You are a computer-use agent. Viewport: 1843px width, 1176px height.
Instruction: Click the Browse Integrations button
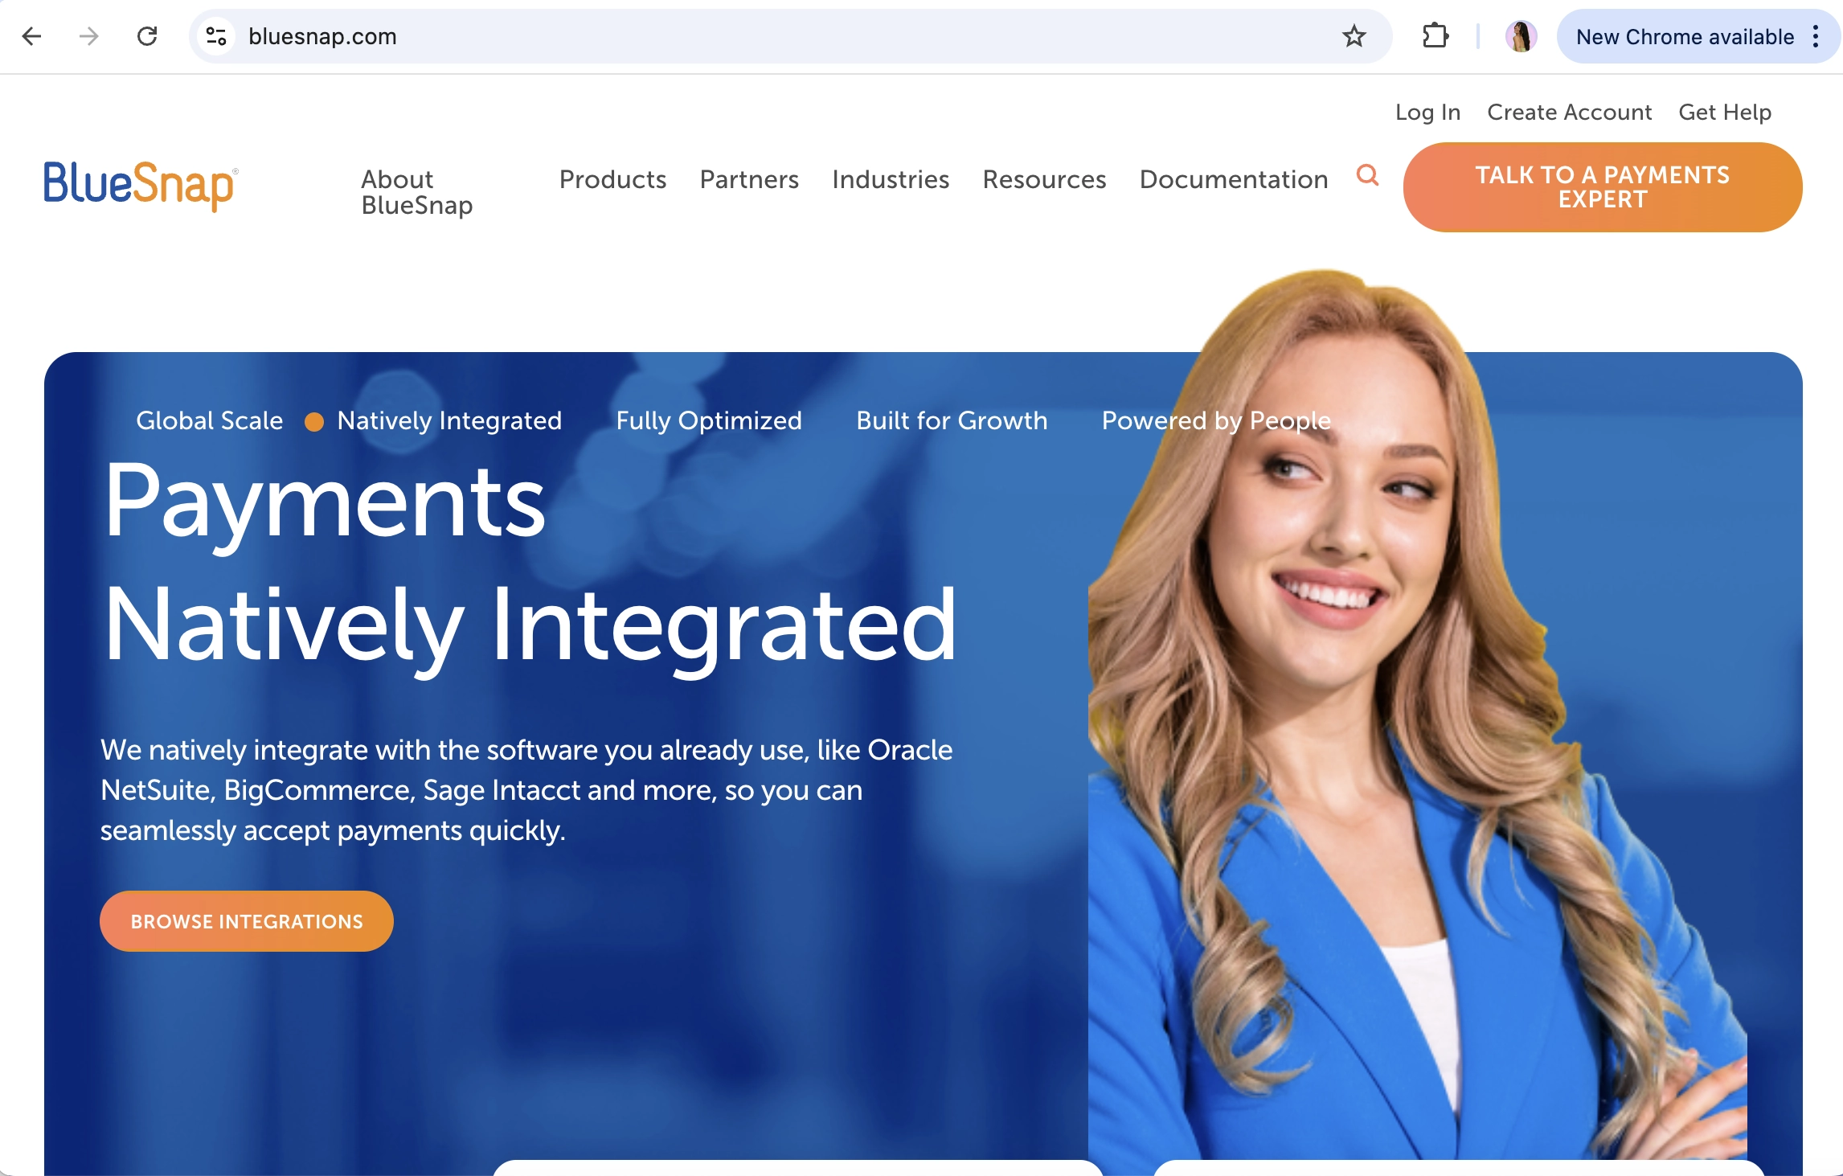247,921
